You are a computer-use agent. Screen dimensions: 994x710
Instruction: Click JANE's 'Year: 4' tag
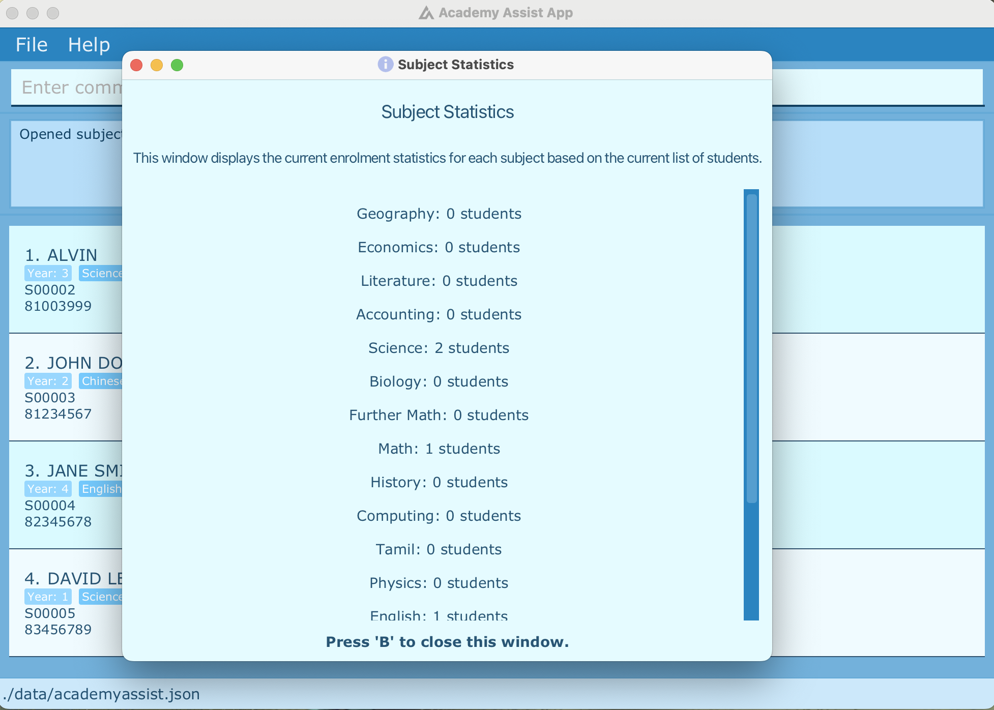point(48,489)
